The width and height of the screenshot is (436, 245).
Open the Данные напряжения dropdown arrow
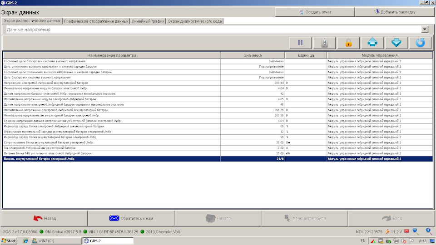tap(425, 29)
